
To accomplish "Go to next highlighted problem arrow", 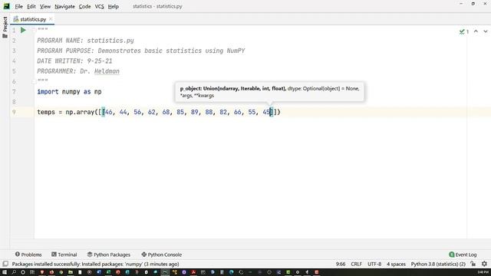I will pyautogui.click(x=486, y=31).
